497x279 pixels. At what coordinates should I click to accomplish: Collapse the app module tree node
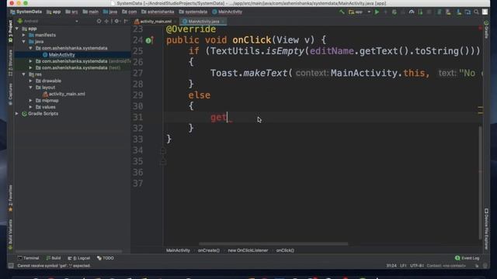[x=17, y=29]
